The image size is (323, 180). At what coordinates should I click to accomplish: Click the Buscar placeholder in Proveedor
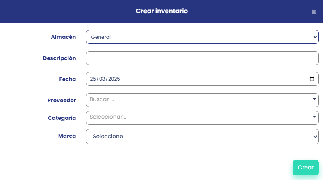point(102,99)
